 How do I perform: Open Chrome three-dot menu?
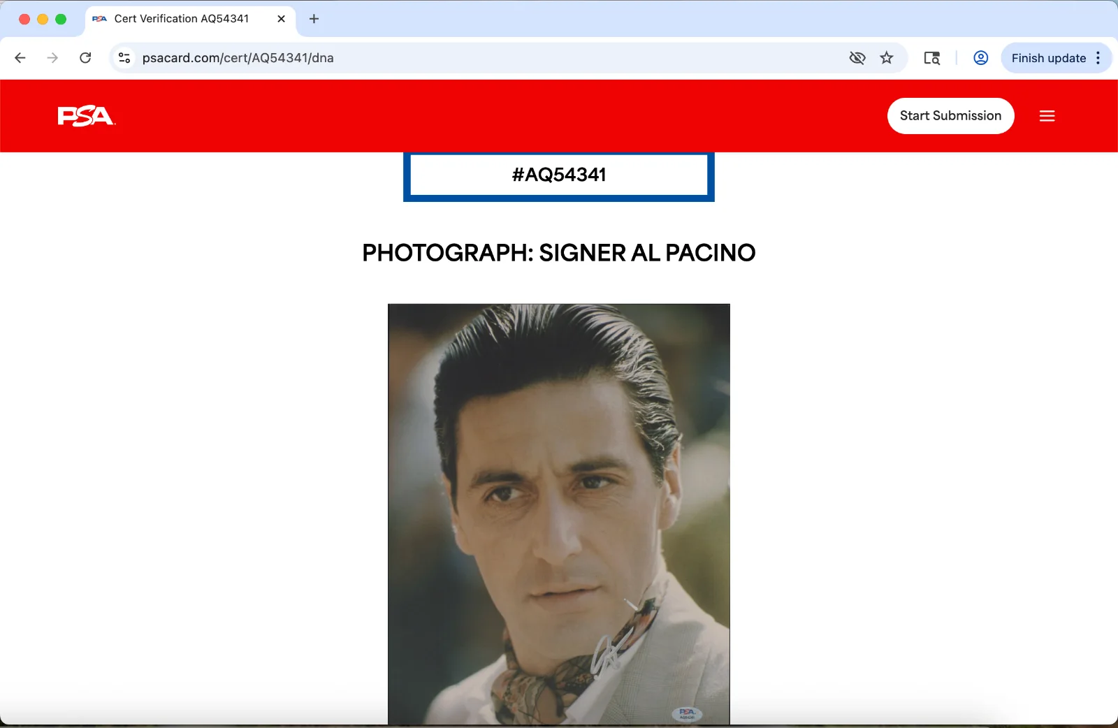tap(1098, 58)
